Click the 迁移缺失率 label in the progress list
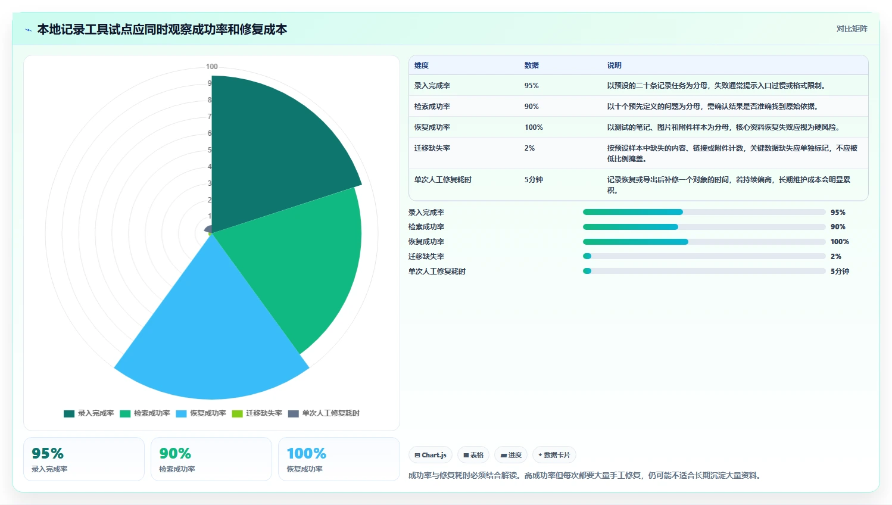This screenshot has width=892, height=505. (426, 257)
